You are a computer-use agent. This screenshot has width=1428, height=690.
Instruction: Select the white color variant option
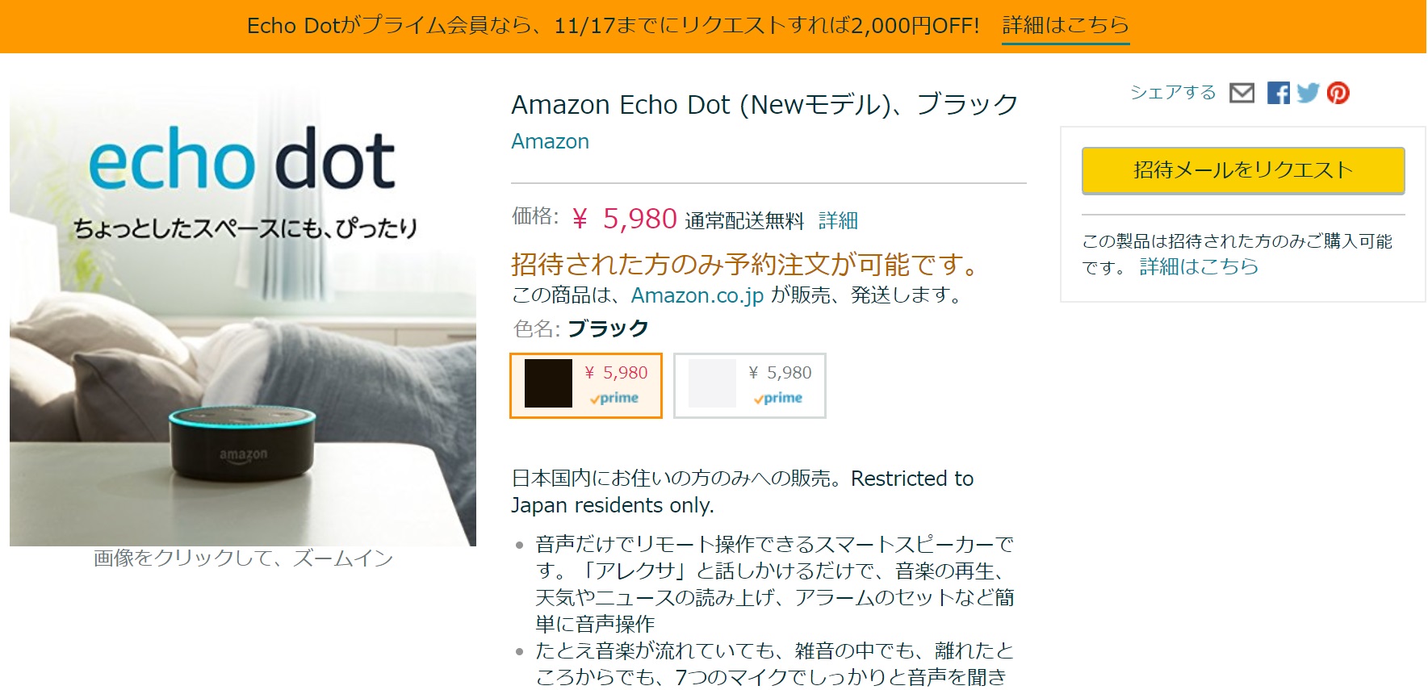(750, 386)
